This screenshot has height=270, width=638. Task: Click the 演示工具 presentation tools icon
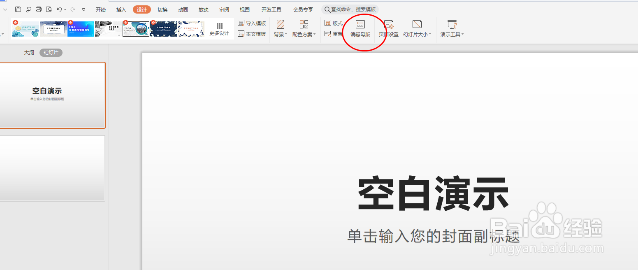[x=452, y=24]
